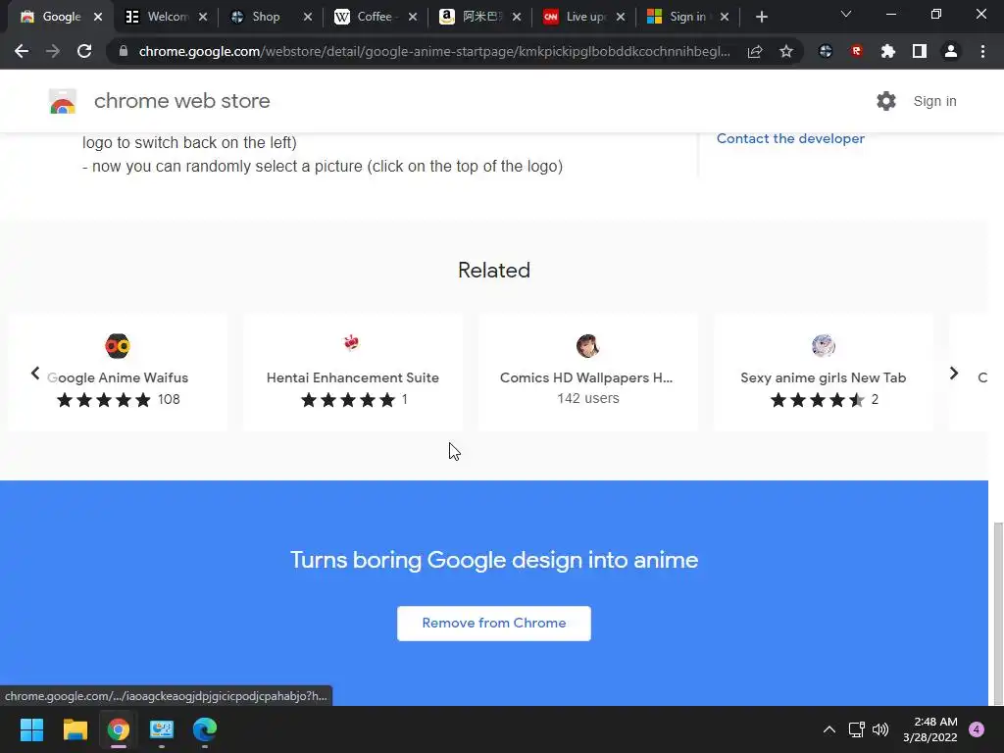1004x753 pixels.
Task: Open the Extensions puzzle menu
Action: pyautogui.click(x=887, y=51)
